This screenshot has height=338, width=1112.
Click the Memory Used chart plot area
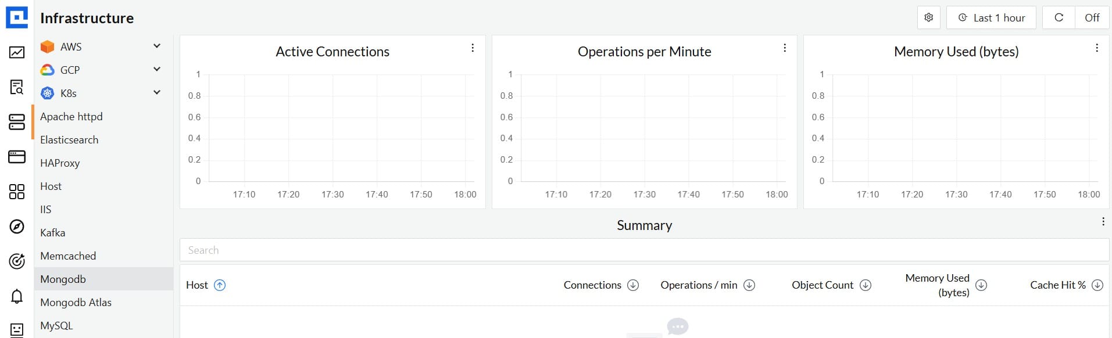point(966,128)
